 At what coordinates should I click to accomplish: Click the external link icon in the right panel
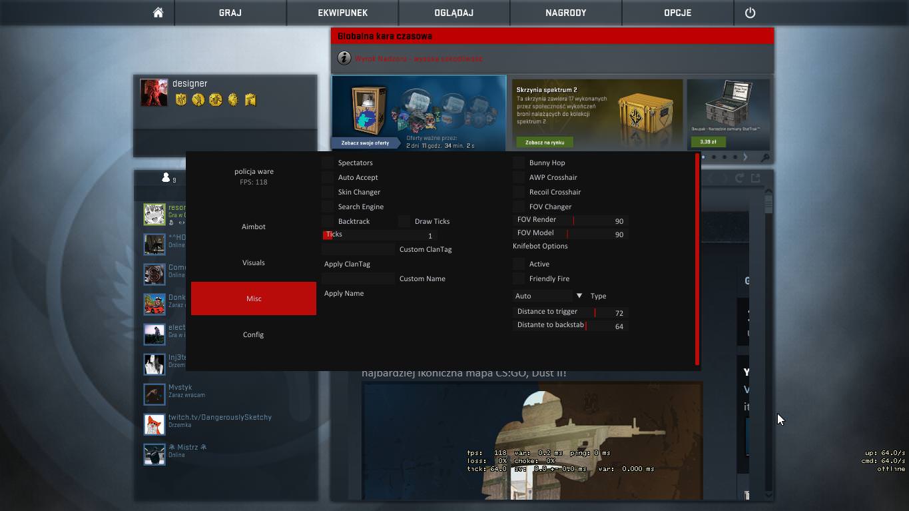[x=755, y=177]
